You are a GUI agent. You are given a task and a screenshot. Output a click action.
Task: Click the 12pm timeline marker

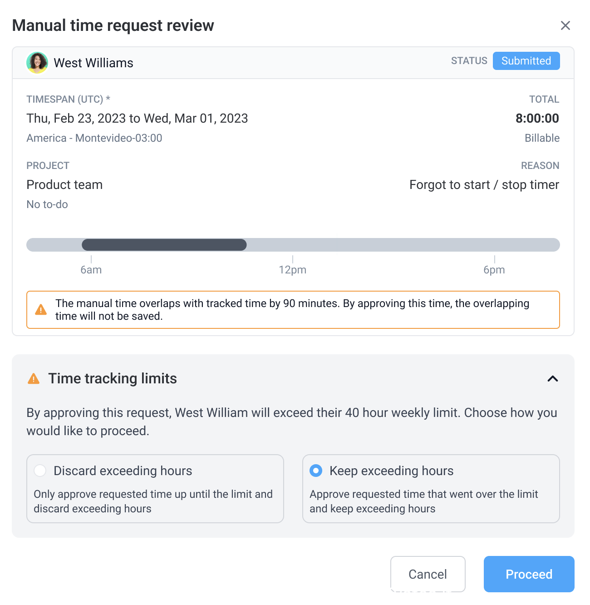click(x=293, y=270)
